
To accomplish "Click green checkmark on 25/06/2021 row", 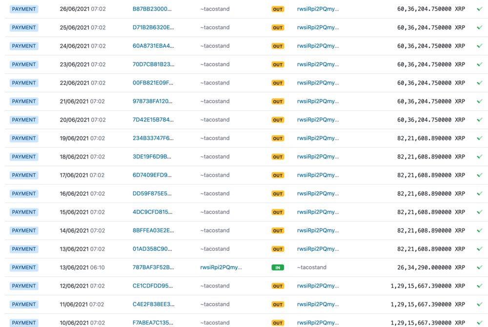I will point(480,27).
